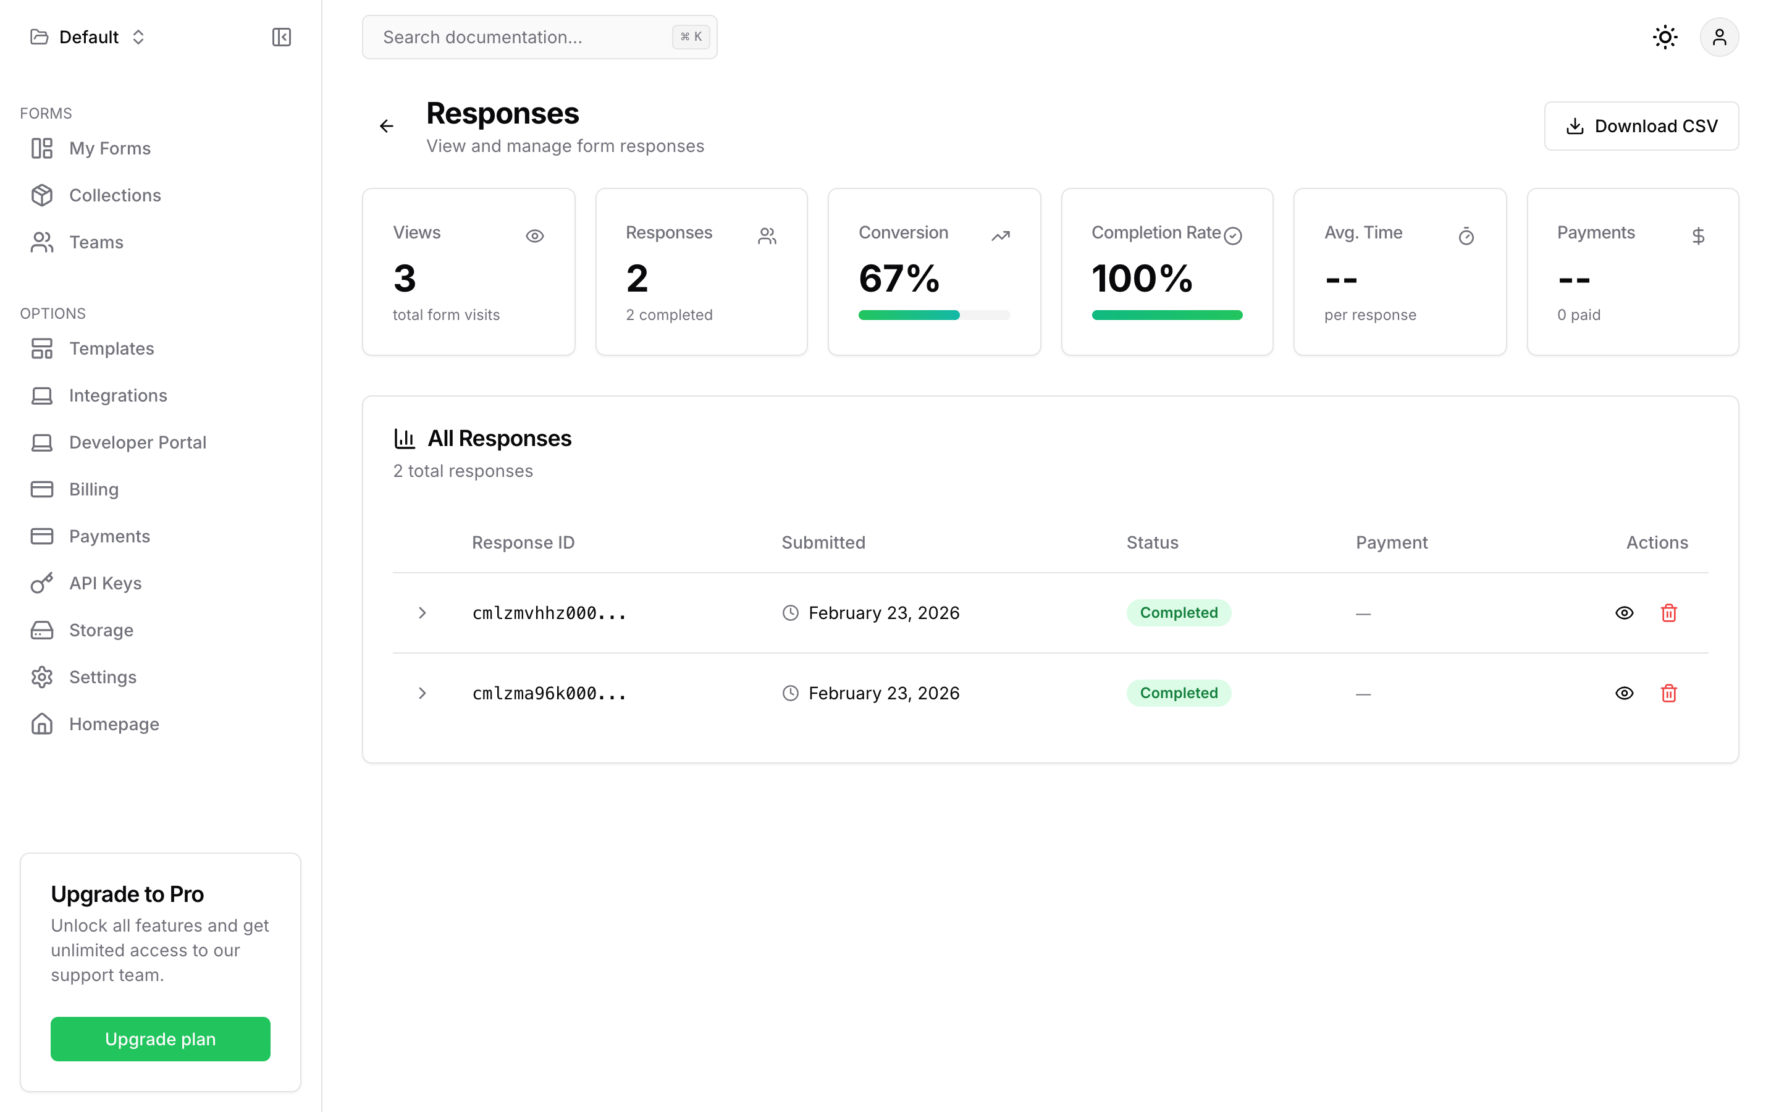
Task: Toggle the theme with the sun icon
Action: [x=1664, y=36]
